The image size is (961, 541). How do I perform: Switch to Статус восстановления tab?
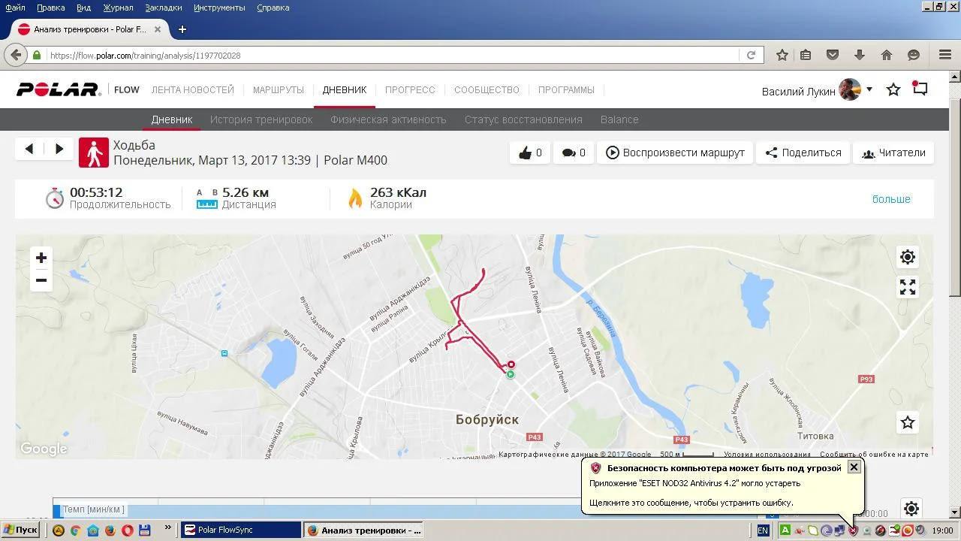tap(523, 119)
